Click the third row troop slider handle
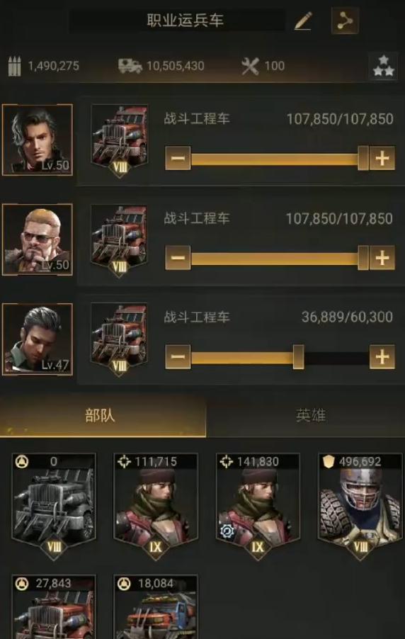Image resolution: width=405 pixels, height=639 pixels. 298,357
